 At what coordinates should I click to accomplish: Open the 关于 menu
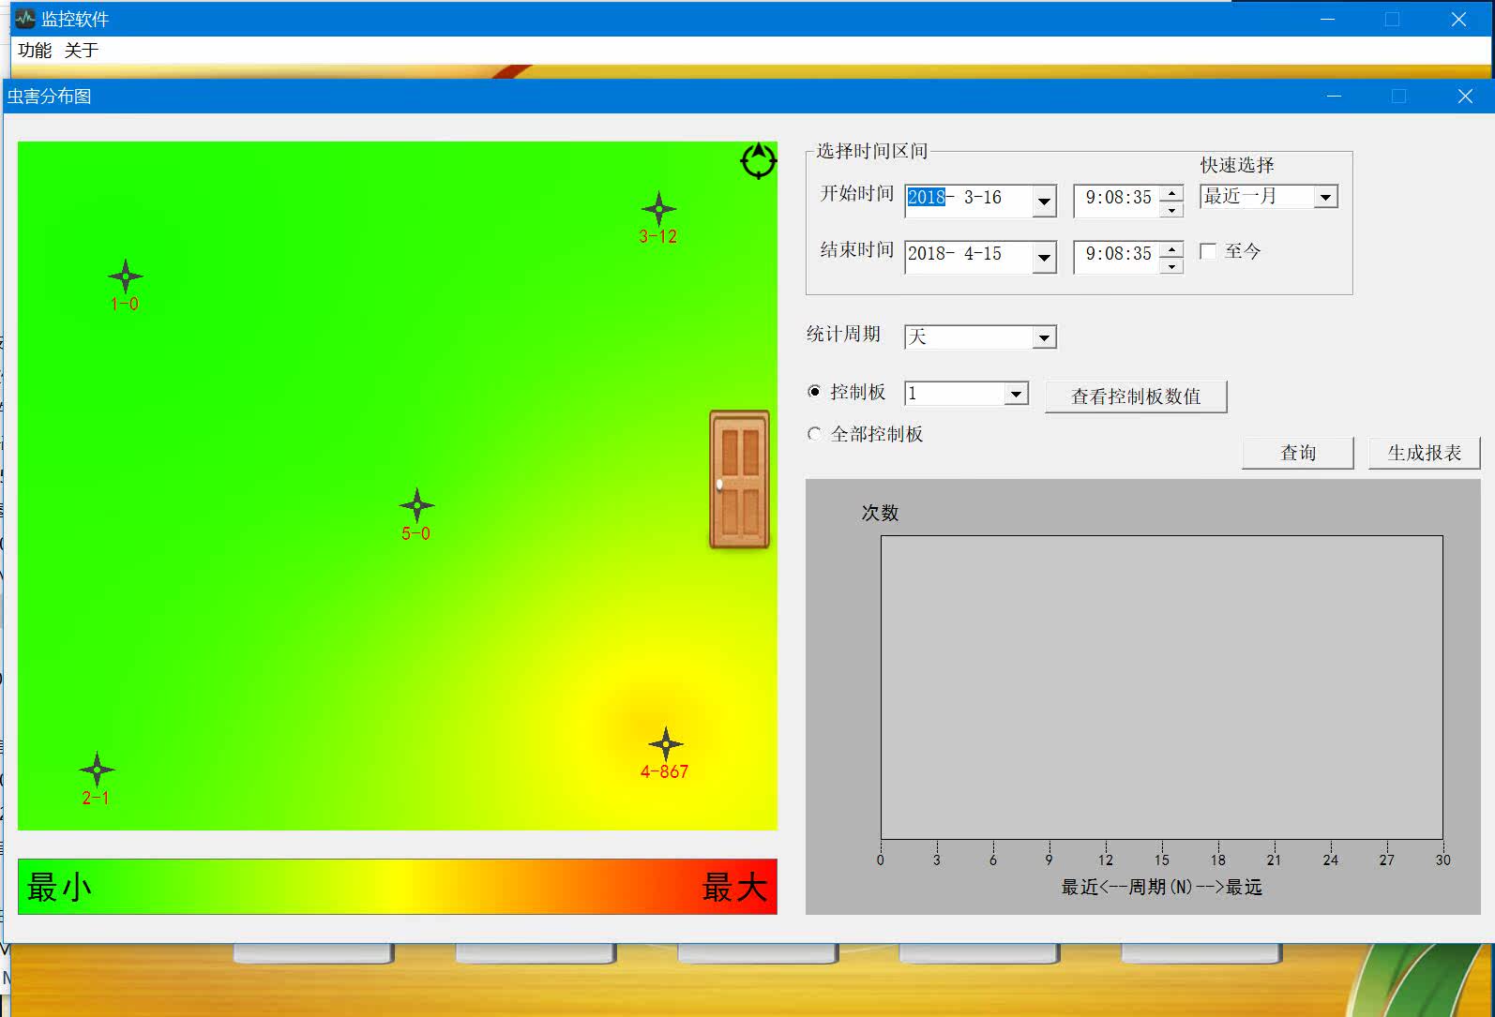(x=82, y=51)
